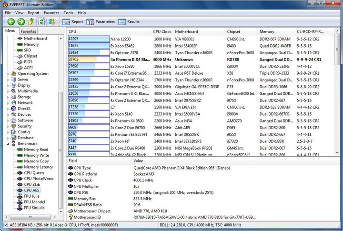Click the Up level arrow icon

click(31, 21)
